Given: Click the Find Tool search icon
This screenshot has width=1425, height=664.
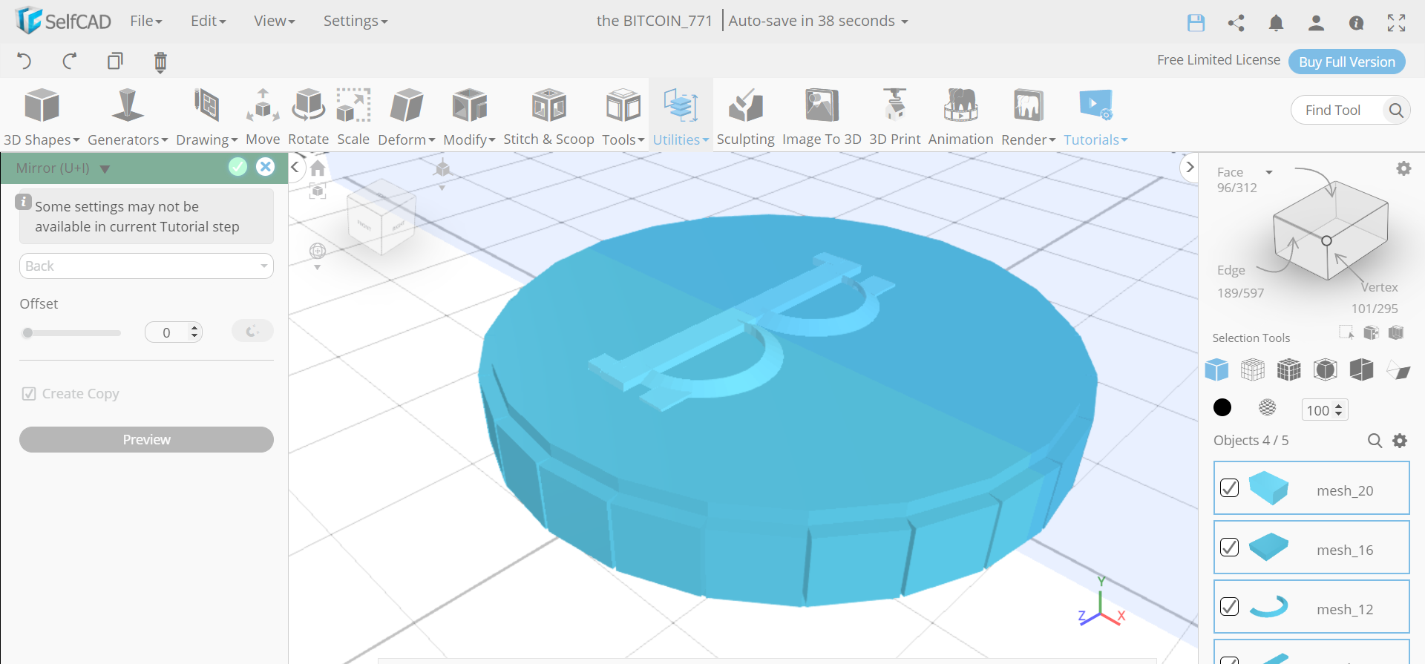Looking at the screenshot, I should point(1396,111).
